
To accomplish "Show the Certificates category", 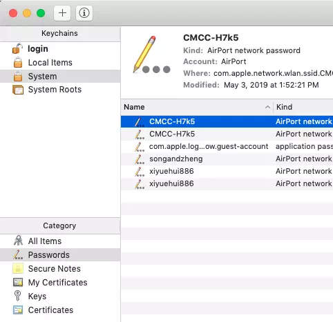I will coord(60,310).
